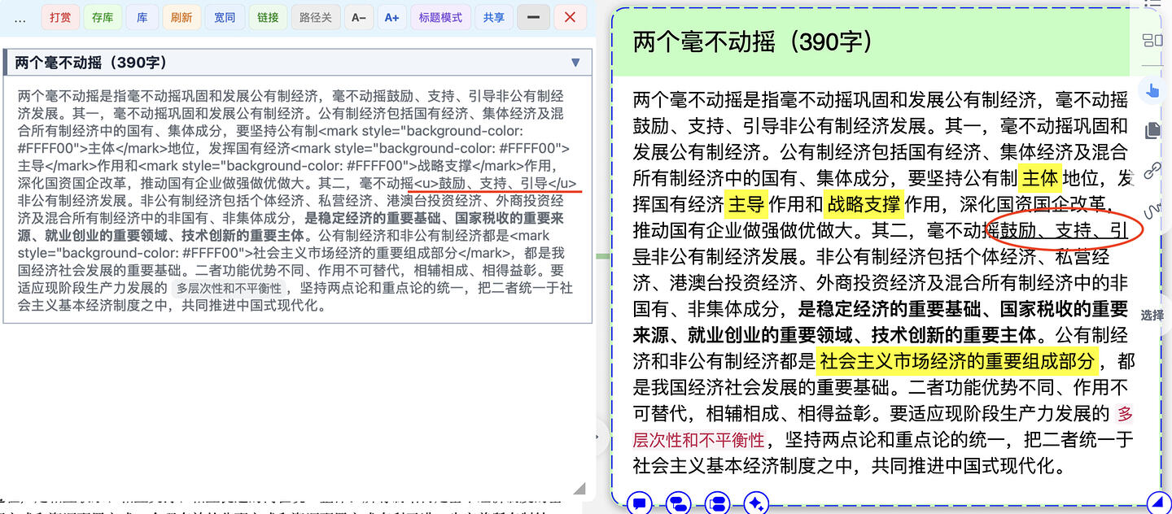This screenshot has height=514, width=1172.
Task: Collapse the 两个毫不动摇 note with triangle arrow
Action: 575,63
